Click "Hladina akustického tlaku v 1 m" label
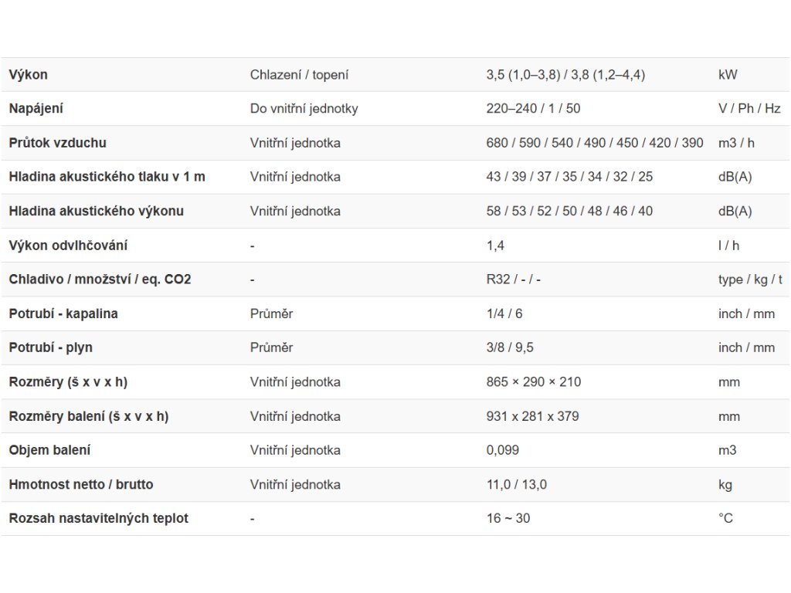791x593 pixels. [x=107, y=177]
